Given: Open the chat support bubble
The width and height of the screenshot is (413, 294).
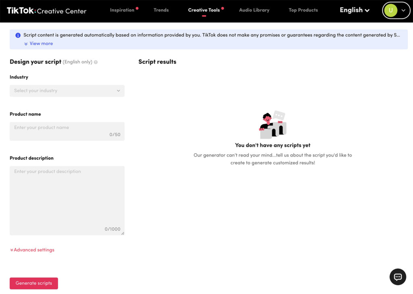Looking at the screenshot, I should (398, 277).
